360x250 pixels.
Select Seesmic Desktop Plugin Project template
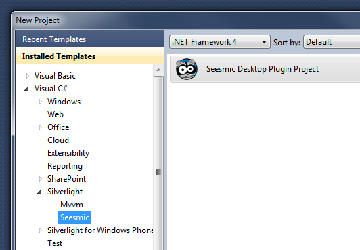pos(265,69)
